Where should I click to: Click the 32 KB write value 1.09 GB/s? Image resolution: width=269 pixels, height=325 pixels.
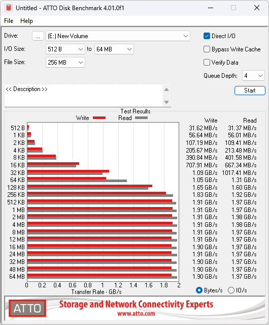205,172
